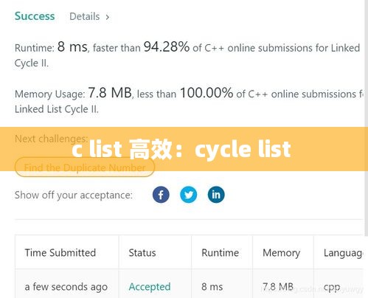Click the 94.28% runtime percentile text
Screen dimensions: 368x298
(167, 46)
